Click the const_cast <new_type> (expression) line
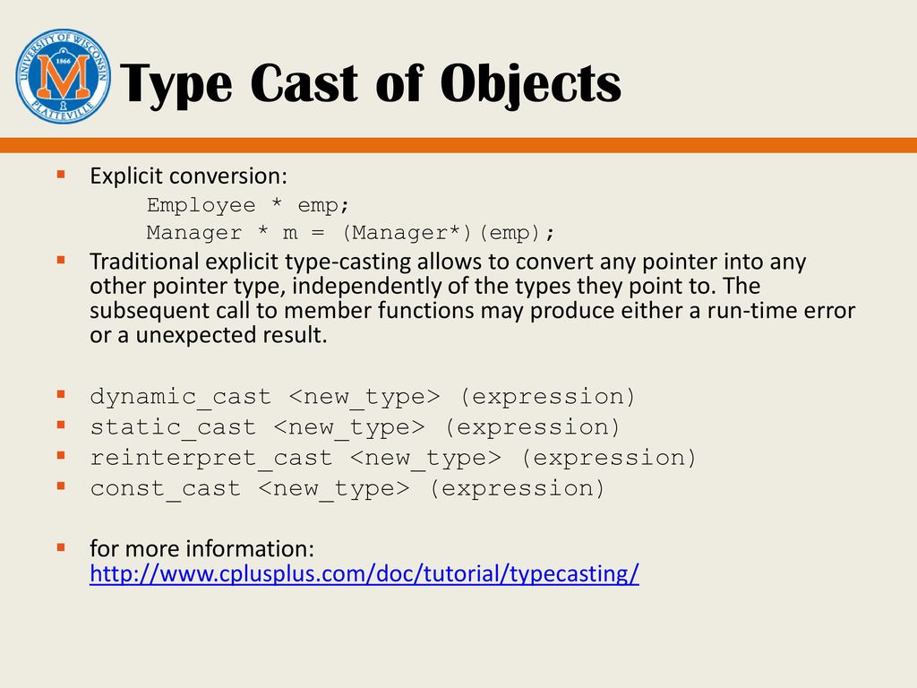Image resolution: width=917 pixels, height=688 pixels. [x=348, y=488]
